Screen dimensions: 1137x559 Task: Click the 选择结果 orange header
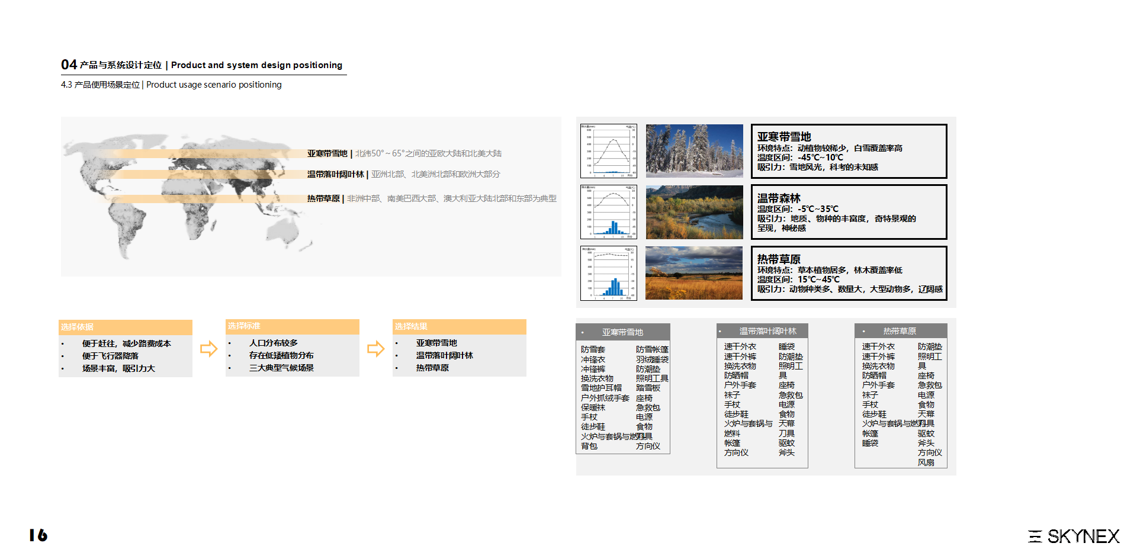point(460,327)
